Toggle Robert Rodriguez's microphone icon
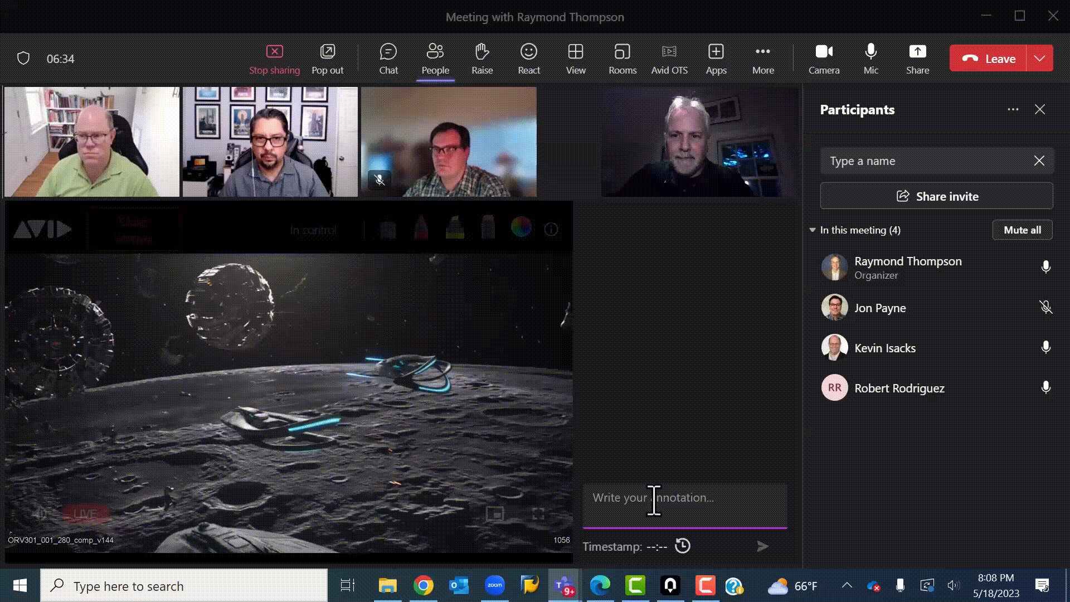The width and height of the screenshot is (1070, 602). pyautogui.click(x=1046, y=388)
